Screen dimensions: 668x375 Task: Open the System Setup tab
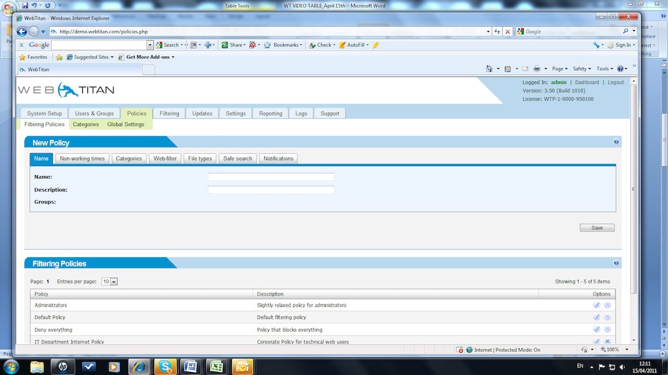45,113
